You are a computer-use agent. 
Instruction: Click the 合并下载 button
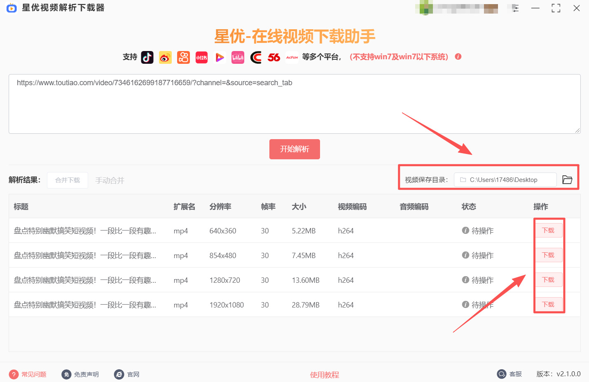[68, 180]
